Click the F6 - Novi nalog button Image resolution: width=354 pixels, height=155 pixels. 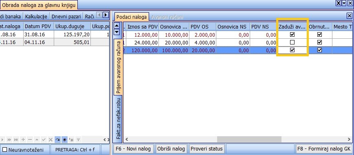point(133,149)
